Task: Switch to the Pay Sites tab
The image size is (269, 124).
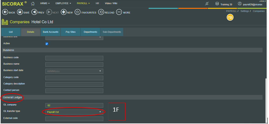Action: click(x=71, y=32)
